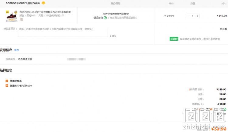Click the 优惠券/卡 -¥90.00 amount
Image resolution: width=228 pixels, height=132 pixels.
coord(222,104)
